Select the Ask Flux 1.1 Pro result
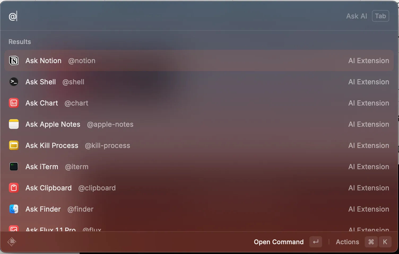399x254 pixels. [199, 228]
